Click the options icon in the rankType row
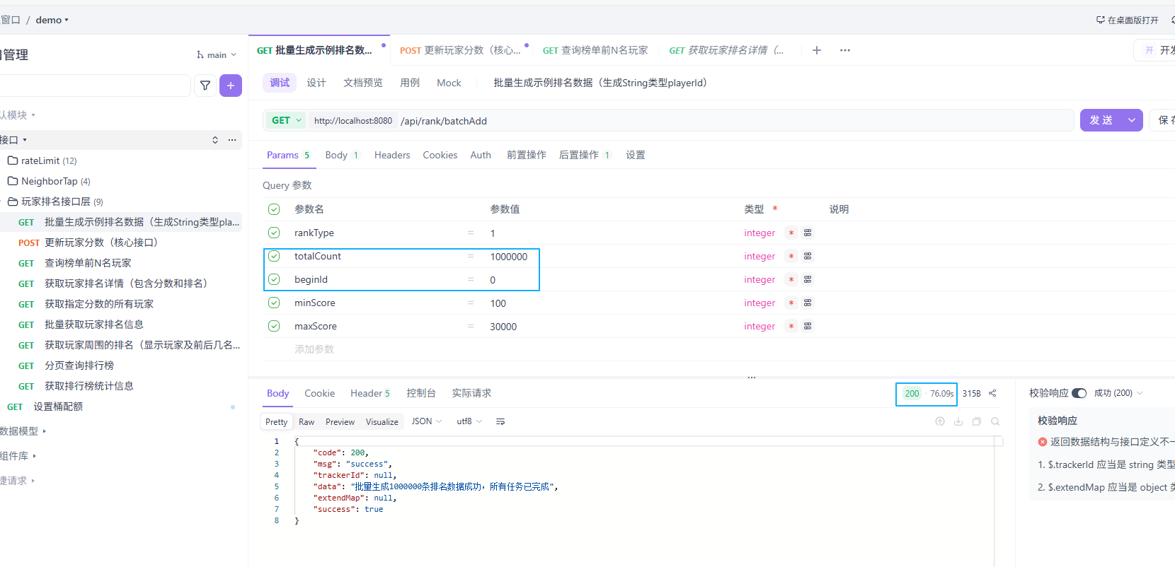 point(808,233)
